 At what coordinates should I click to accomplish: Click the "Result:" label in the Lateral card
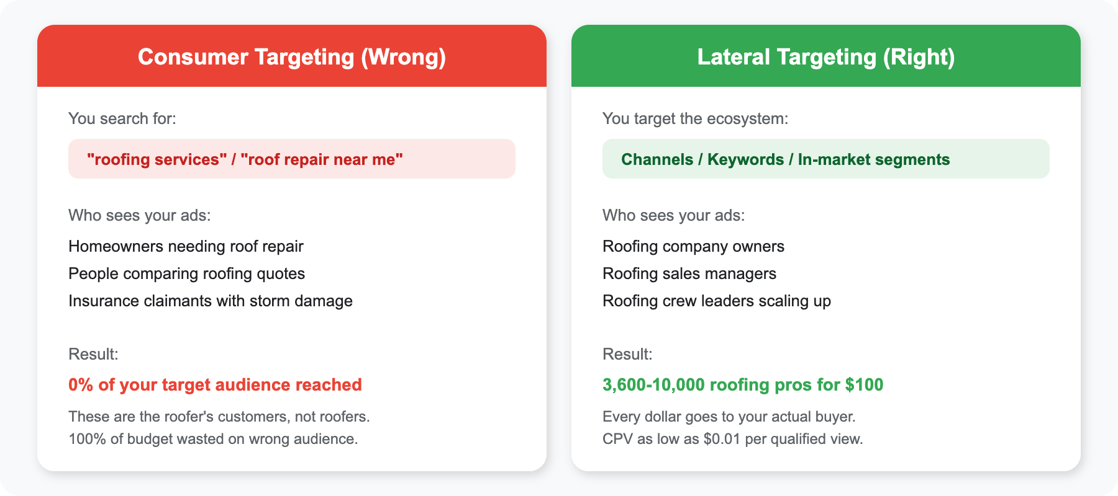click(627, 354)
